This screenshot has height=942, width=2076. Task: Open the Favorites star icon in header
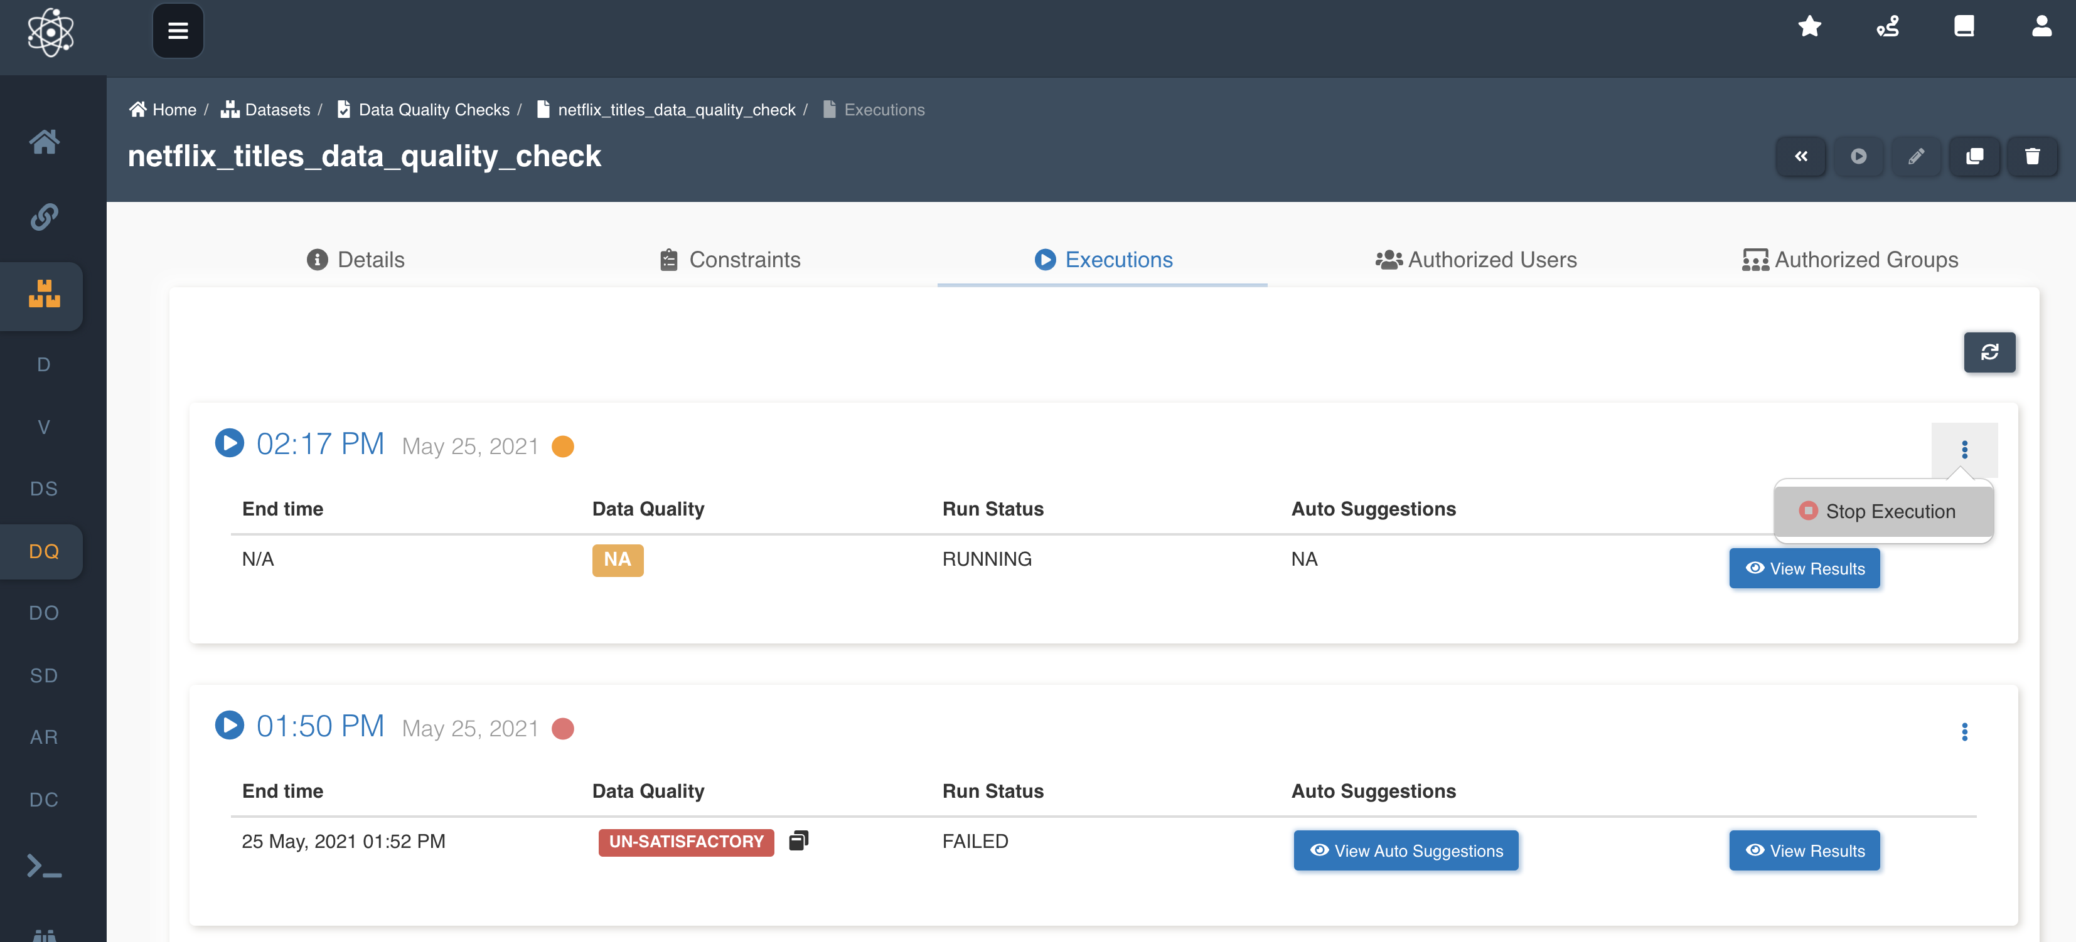click(x=1810, y=26)
